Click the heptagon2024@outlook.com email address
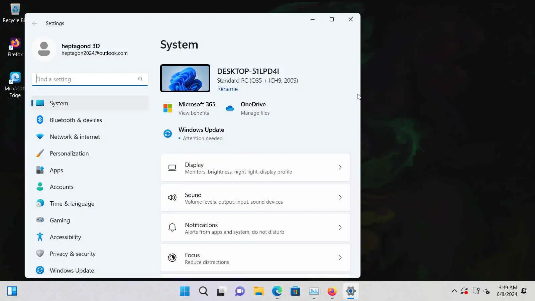535x301 pixels. [x=95, y=53]
